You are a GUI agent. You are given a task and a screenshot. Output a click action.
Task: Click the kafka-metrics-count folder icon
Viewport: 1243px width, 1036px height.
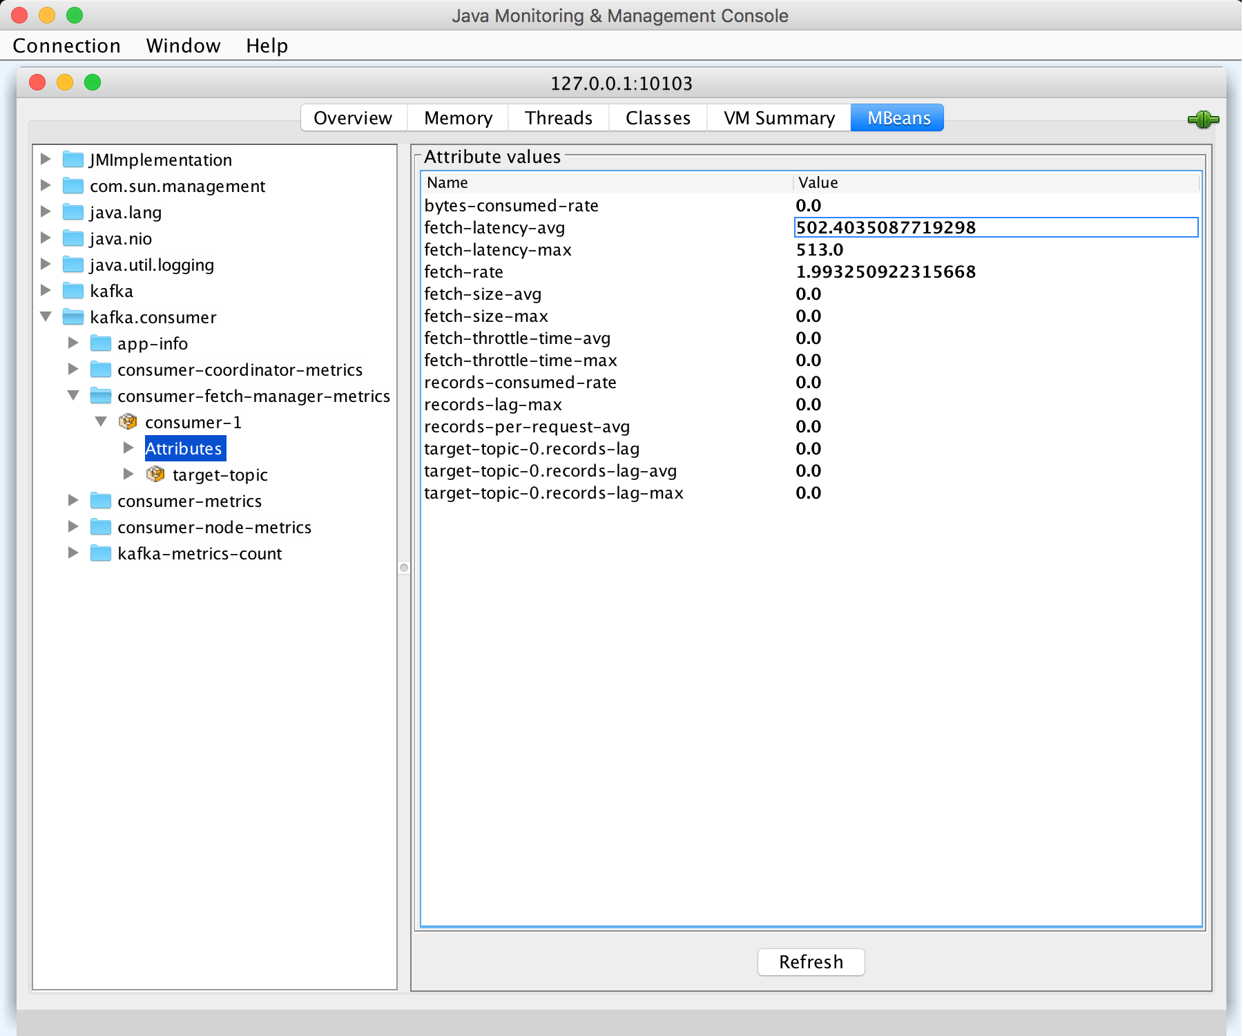pos(101,553)
